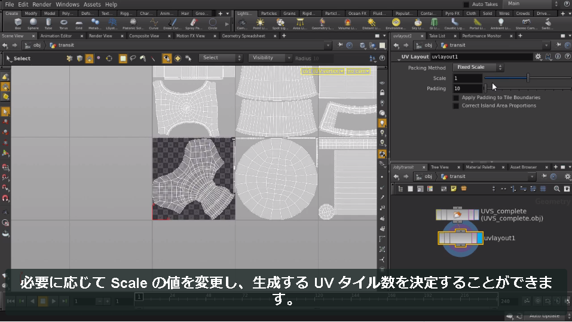Open the Visibility dropdown

tap(270, 58)
